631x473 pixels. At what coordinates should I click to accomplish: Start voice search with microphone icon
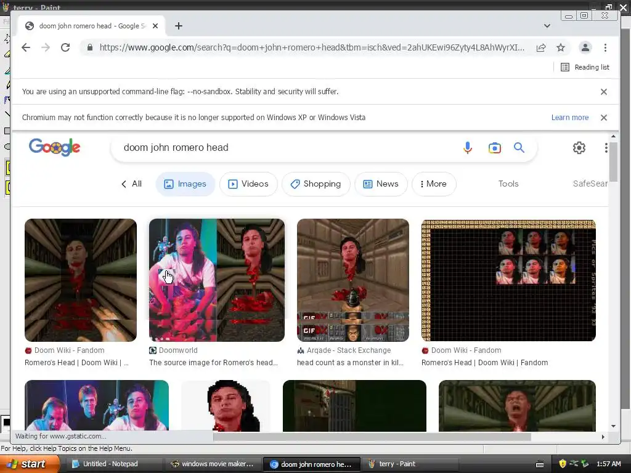coord(467,148)
